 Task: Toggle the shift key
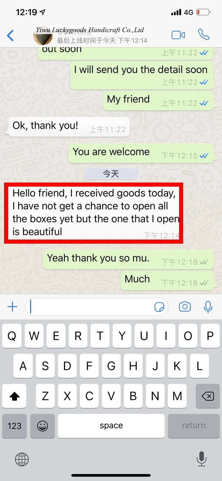pos(14,397)
